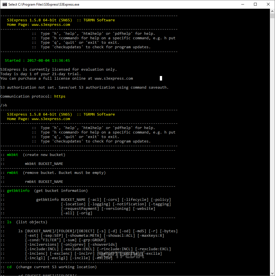Click the '[-grp:GROUP]' option text
The width and height of the screenshot is (275, 276).
92,240
